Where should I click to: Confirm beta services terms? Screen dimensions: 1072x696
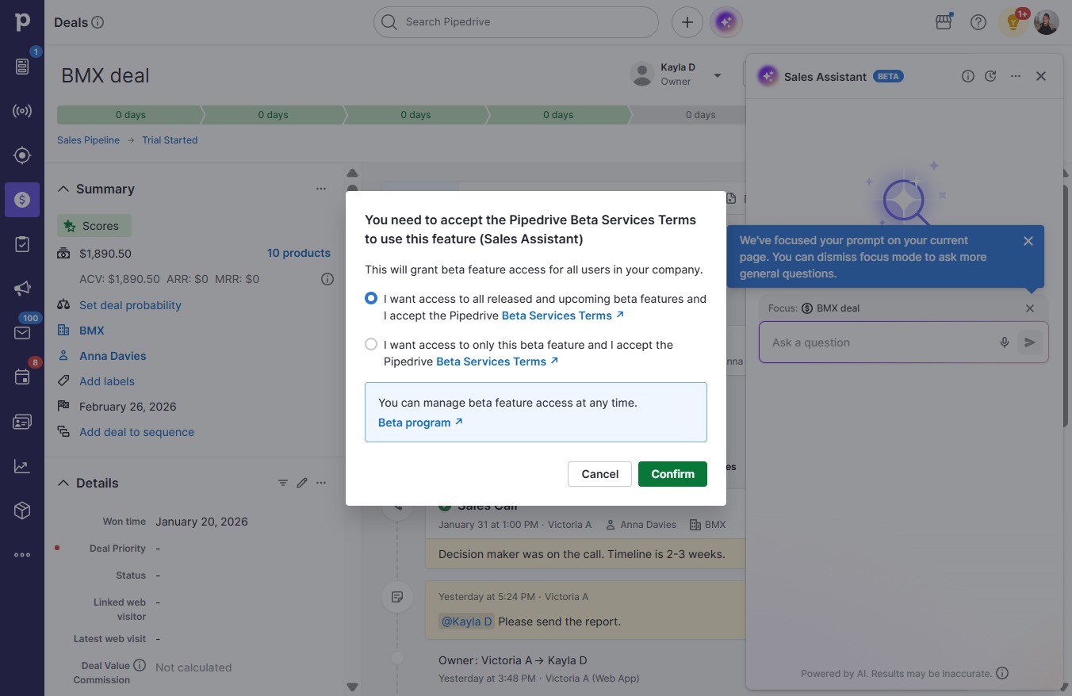(x=672, y=474)
